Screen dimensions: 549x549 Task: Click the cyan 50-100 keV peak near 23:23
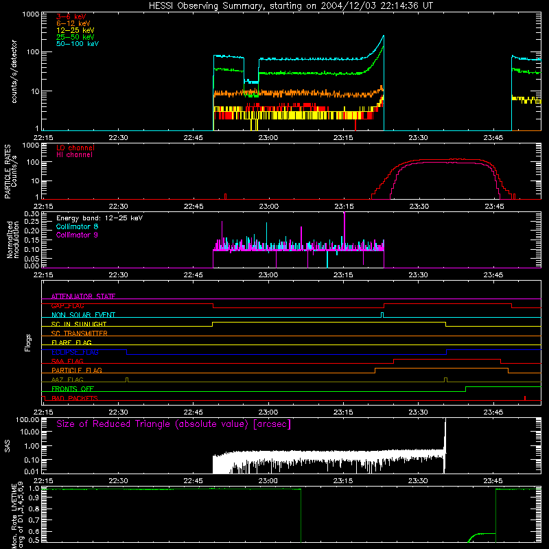click(x=384, y=36)
